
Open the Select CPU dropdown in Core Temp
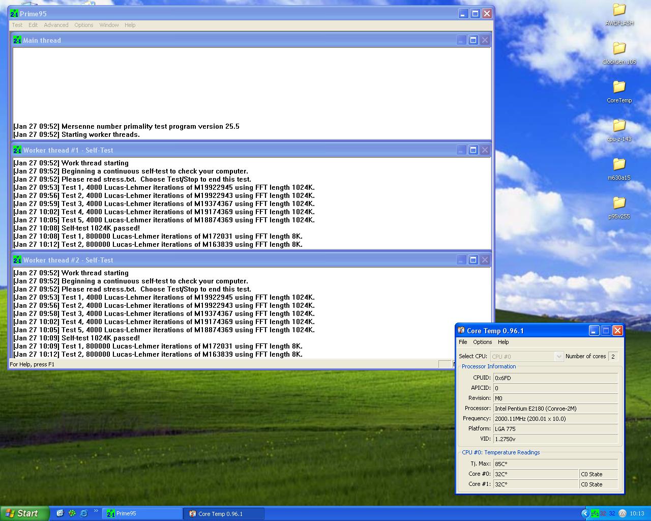click(526, 357)
